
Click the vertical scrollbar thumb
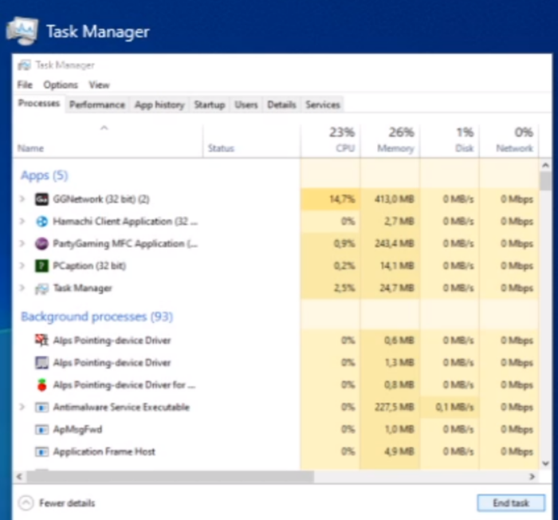click(545, 181)
